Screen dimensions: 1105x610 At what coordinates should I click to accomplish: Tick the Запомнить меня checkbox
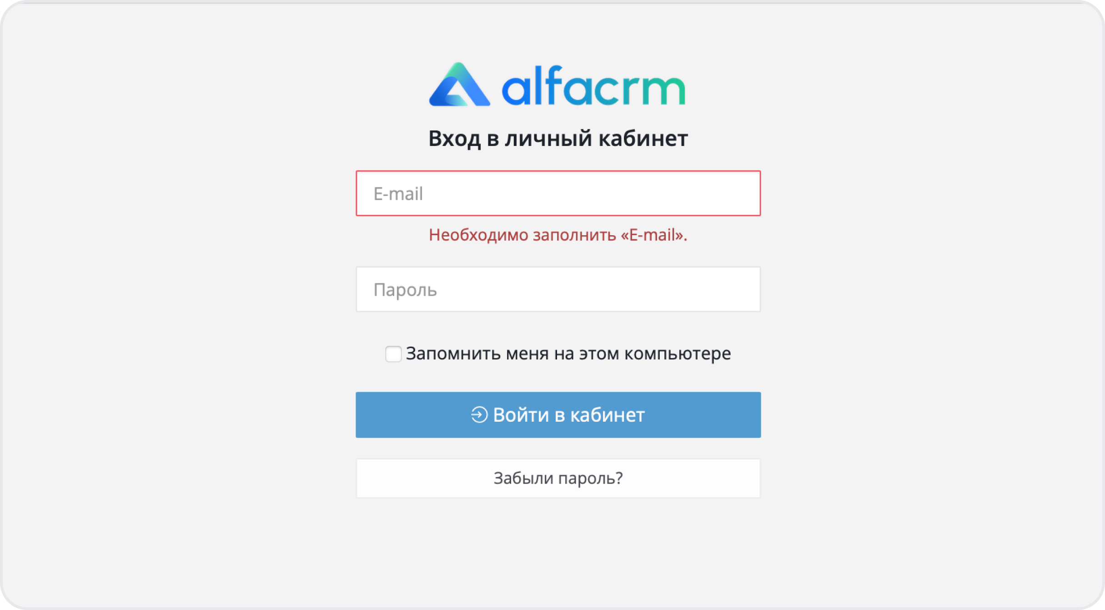click(393, 354)
